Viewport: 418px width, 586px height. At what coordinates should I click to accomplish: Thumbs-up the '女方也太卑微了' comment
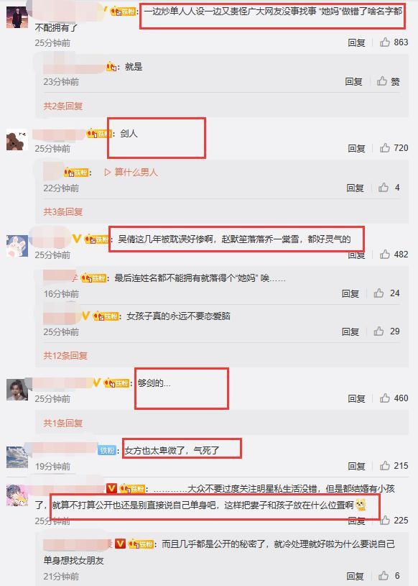385,466
